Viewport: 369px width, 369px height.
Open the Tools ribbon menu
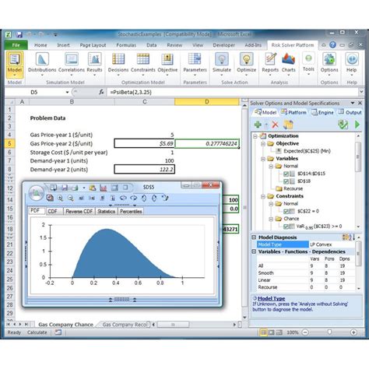tap(308, 64)
